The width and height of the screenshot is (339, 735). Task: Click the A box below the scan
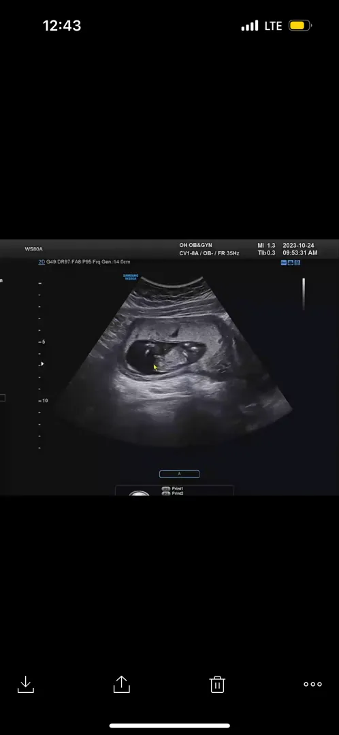click(179, 474)
